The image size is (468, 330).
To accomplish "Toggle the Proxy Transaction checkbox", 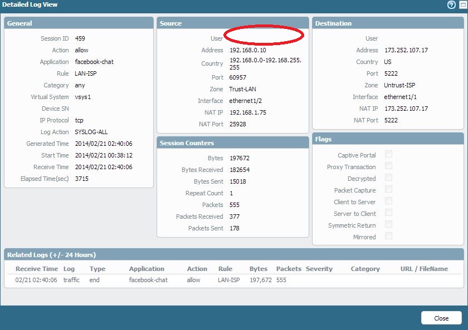I will point(388,166).
